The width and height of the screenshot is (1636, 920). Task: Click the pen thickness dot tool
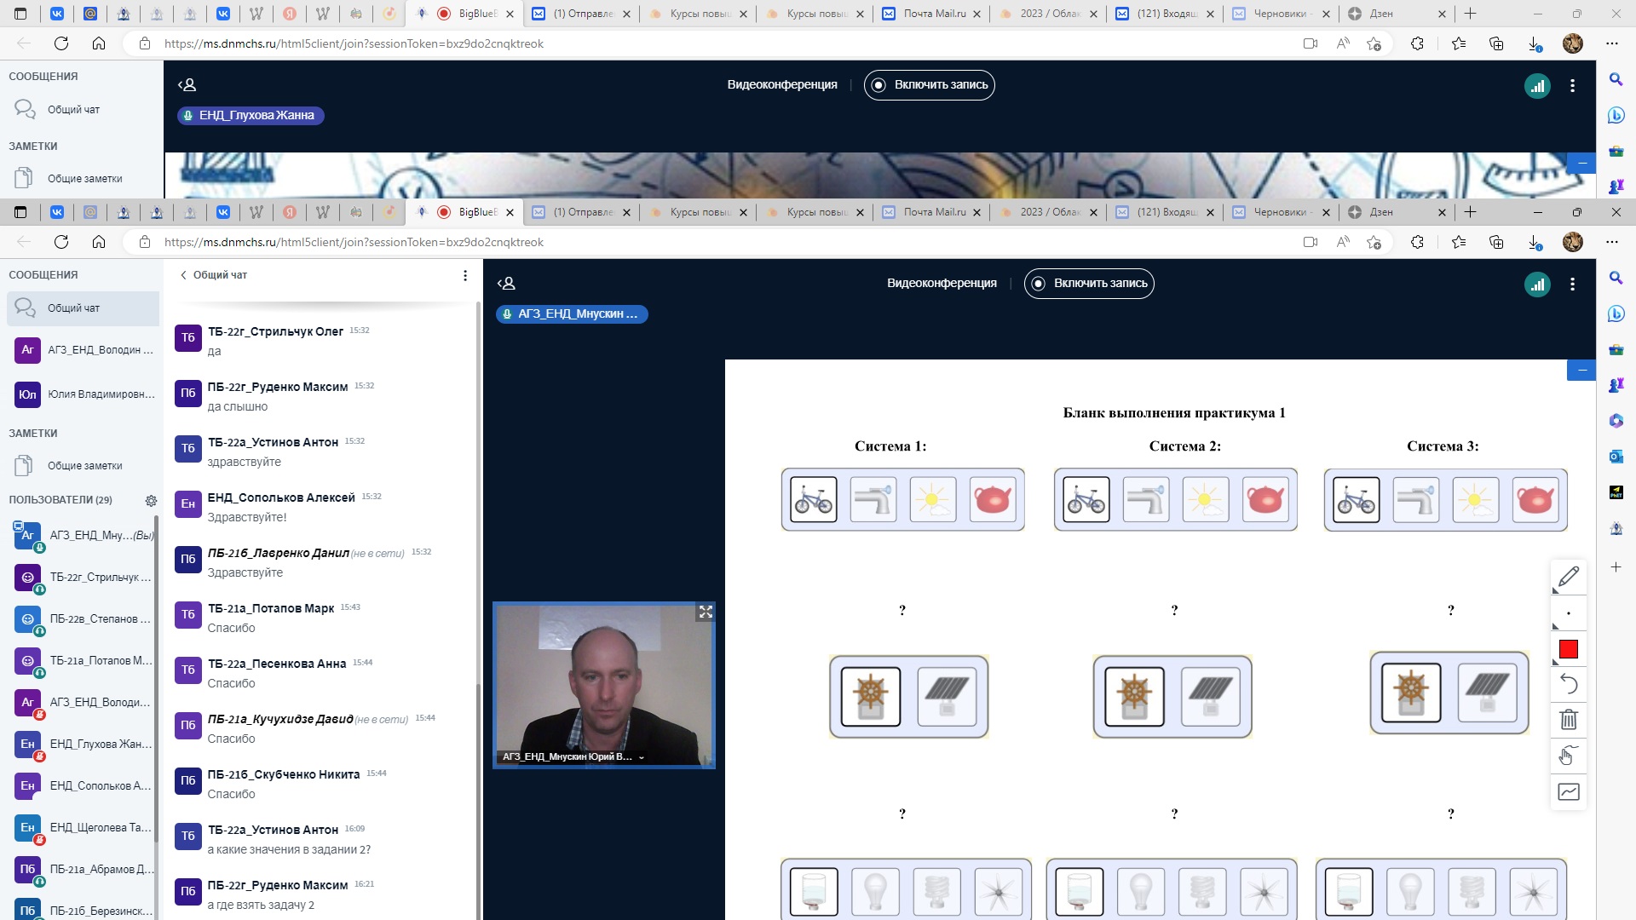[x=1569, y=613]
